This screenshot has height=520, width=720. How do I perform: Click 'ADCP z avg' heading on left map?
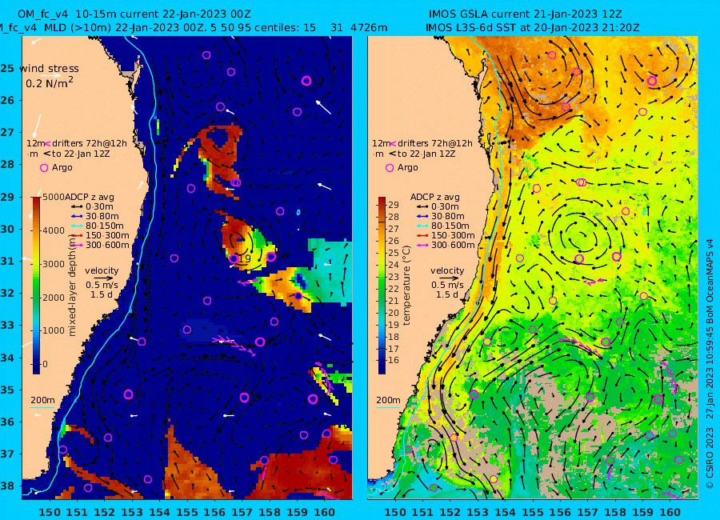[90, 197]
